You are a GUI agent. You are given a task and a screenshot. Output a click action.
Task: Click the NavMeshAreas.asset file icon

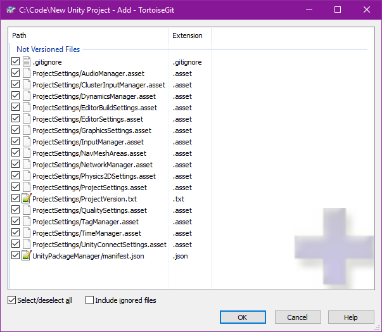coord(27,153)
